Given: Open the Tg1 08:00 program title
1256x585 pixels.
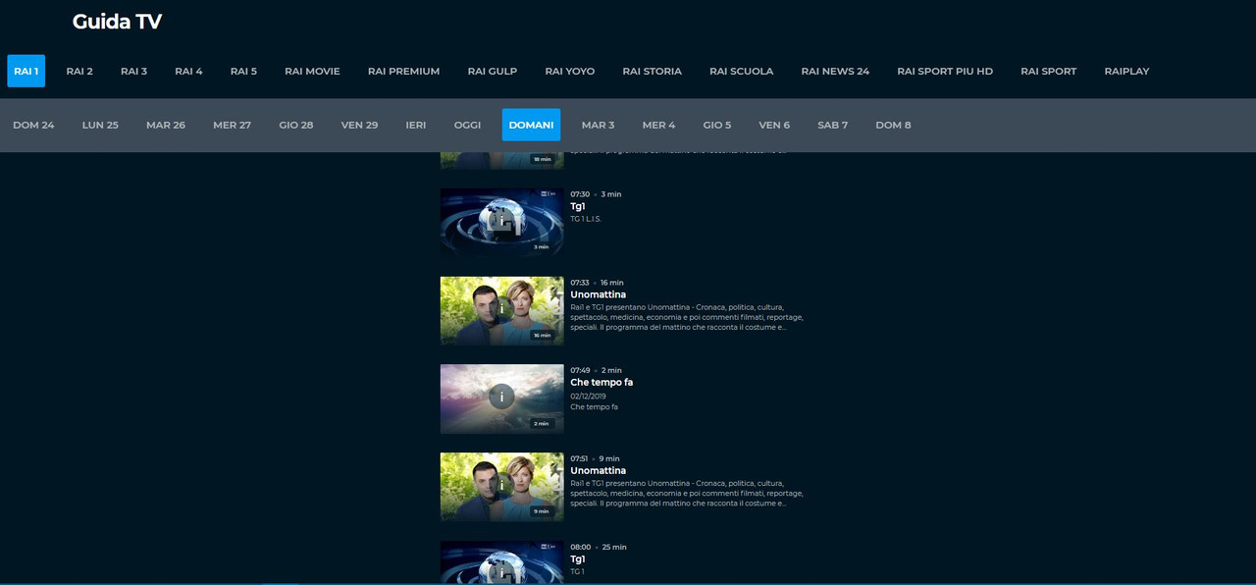Looking at the screenshot, I should (578, 559).
